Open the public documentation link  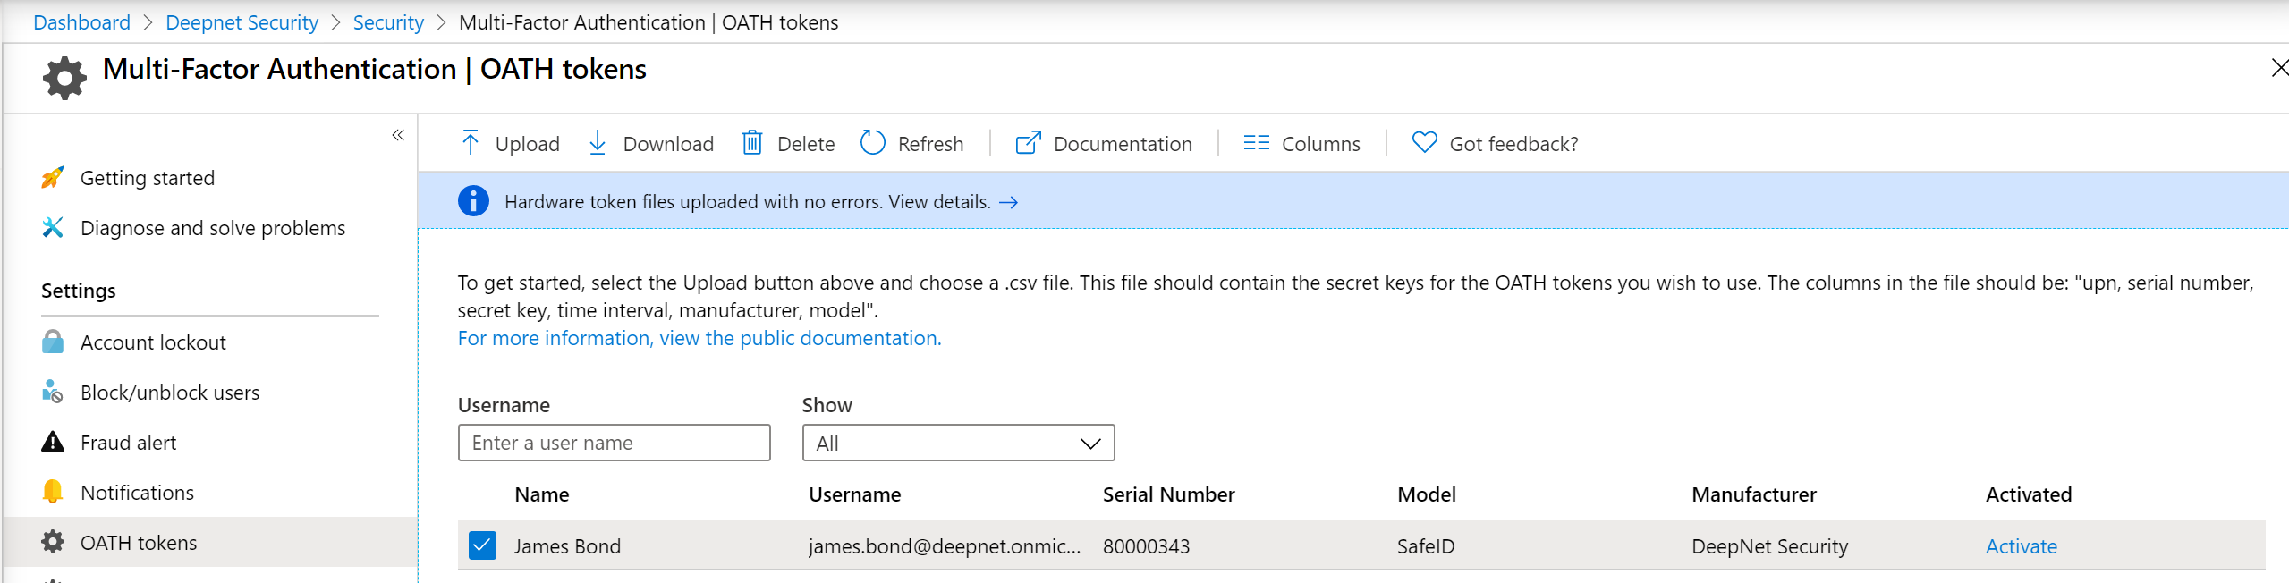click(x=699, y=338)
